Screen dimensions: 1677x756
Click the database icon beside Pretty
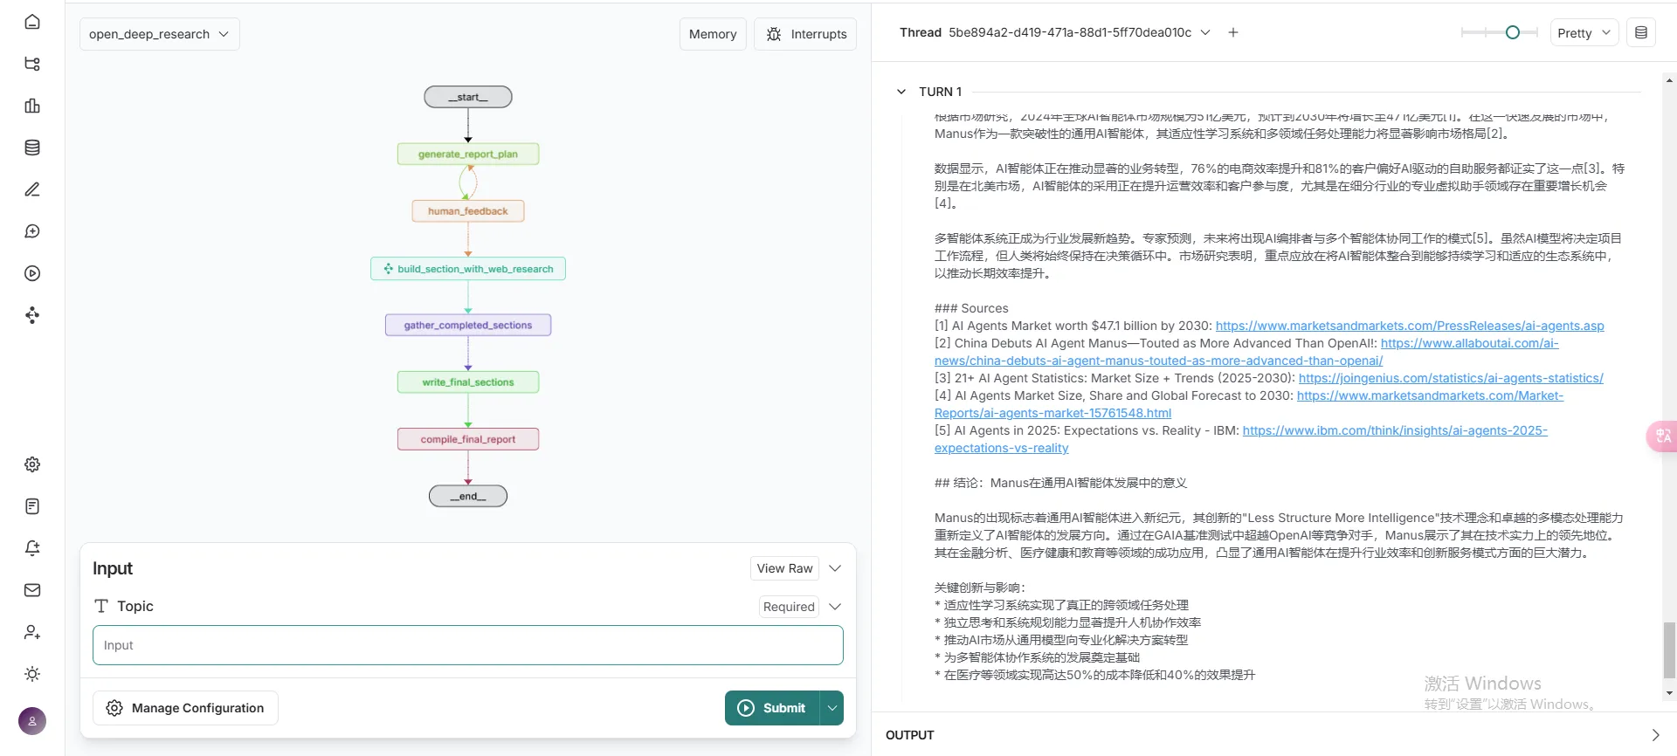1641,33
